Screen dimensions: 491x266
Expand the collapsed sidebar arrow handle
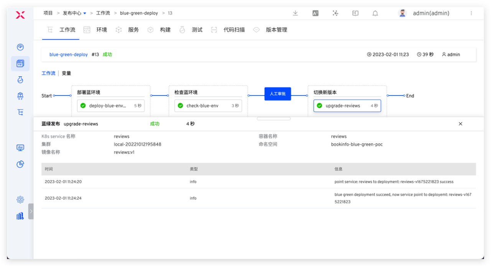point(31,211)
